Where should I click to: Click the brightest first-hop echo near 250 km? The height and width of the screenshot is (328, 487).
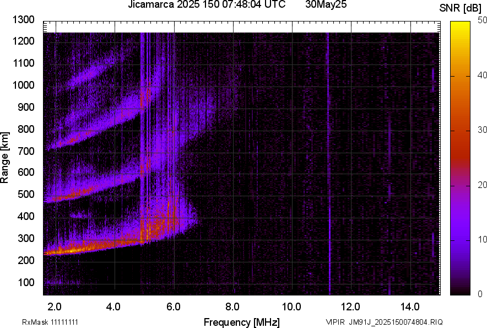tap(73, 250)
